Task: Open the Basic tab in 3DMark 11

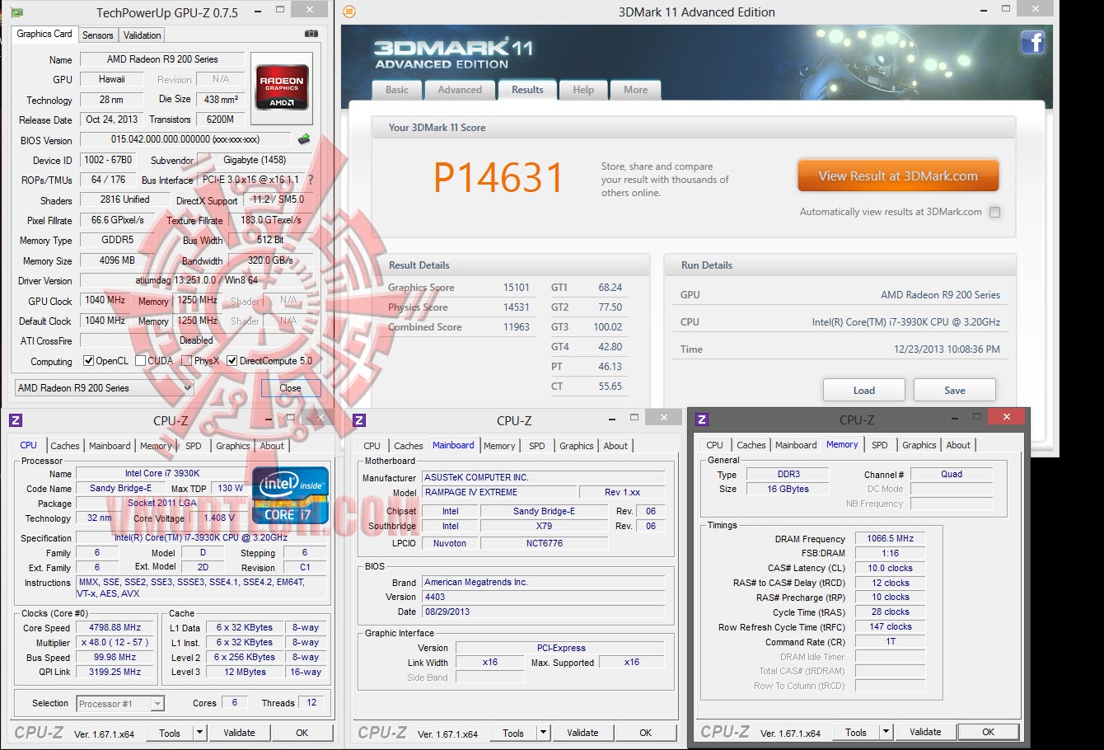Action: [x=397, y=90]
